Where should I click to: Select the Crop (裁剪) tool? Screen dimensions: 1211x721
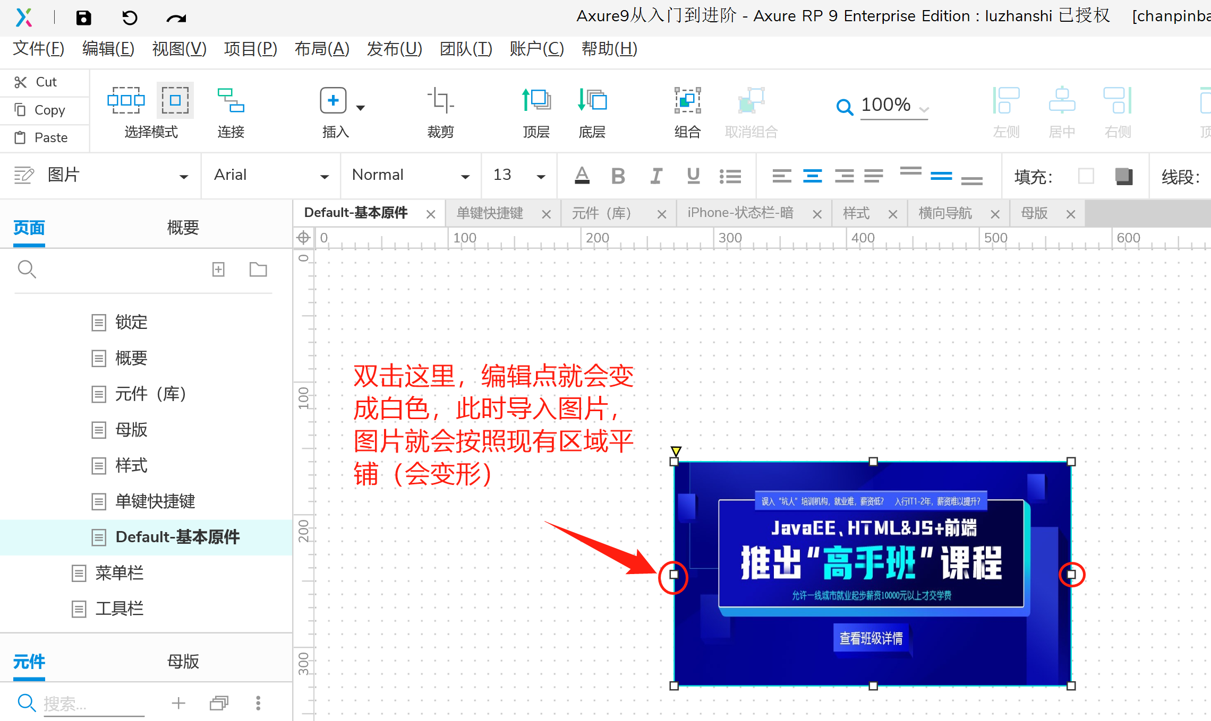(x=440, y=100)
